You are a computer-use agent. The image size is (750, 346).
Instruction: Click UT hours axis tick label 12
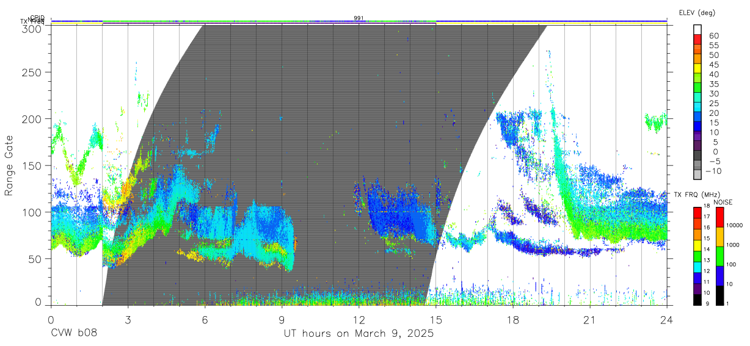[x=359, y=319]
